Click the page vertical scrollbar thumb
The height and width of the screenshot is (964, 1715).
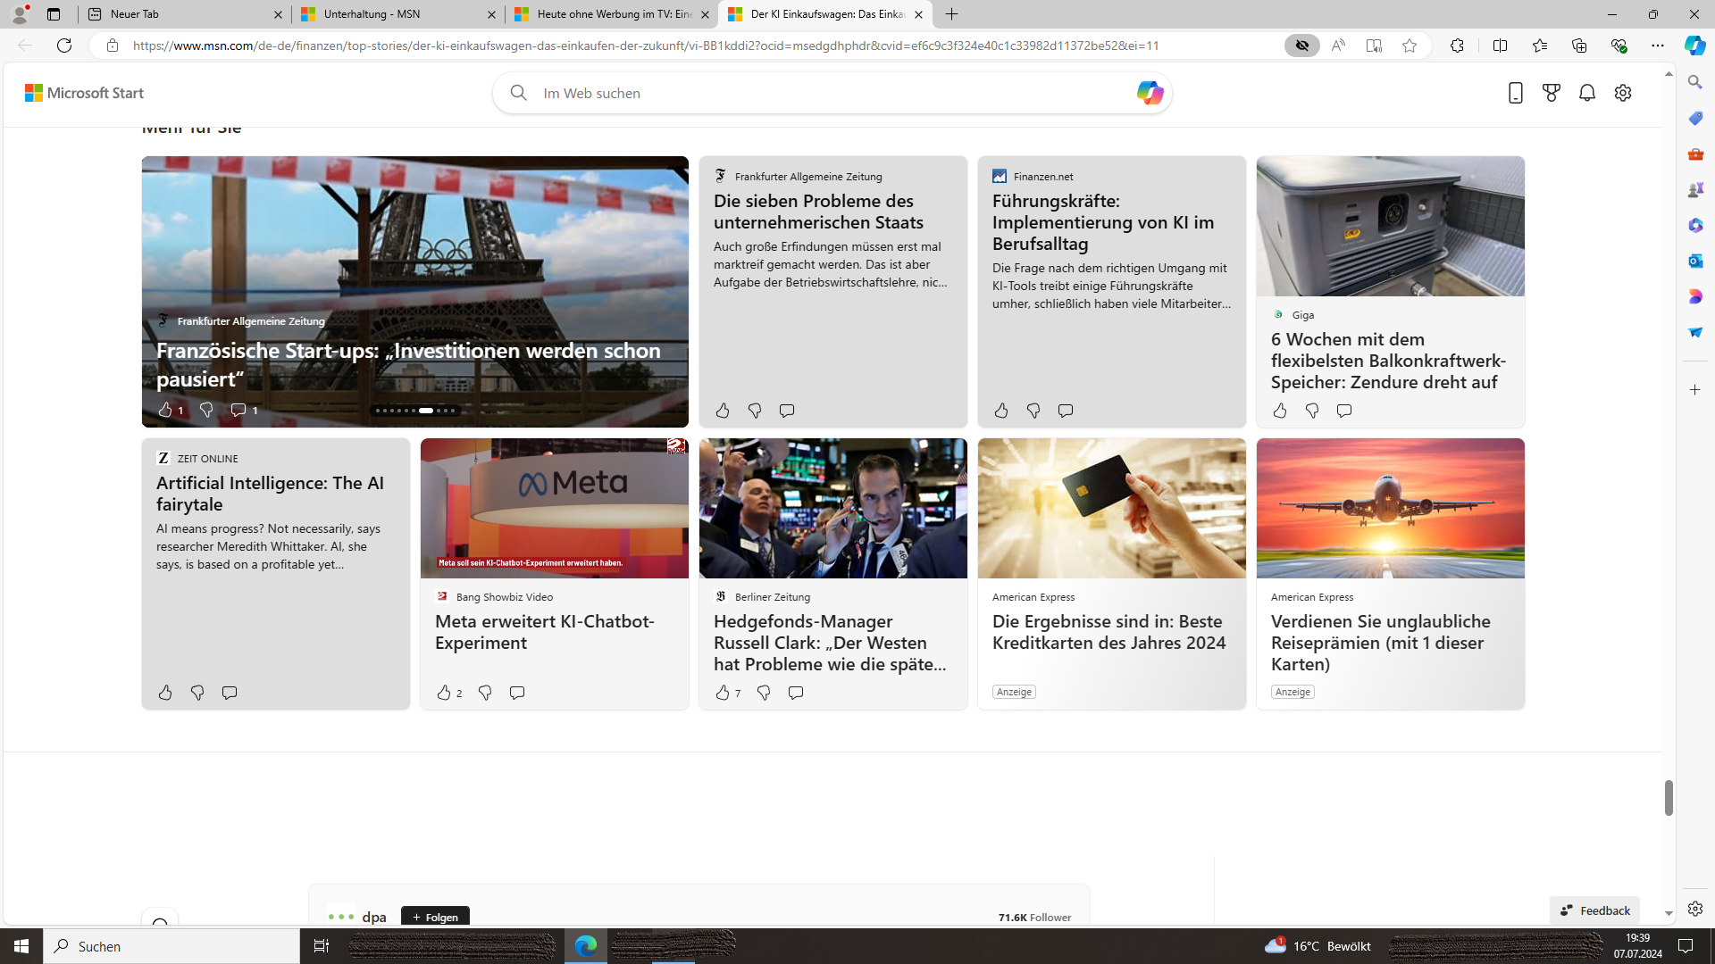point(1668,797)
